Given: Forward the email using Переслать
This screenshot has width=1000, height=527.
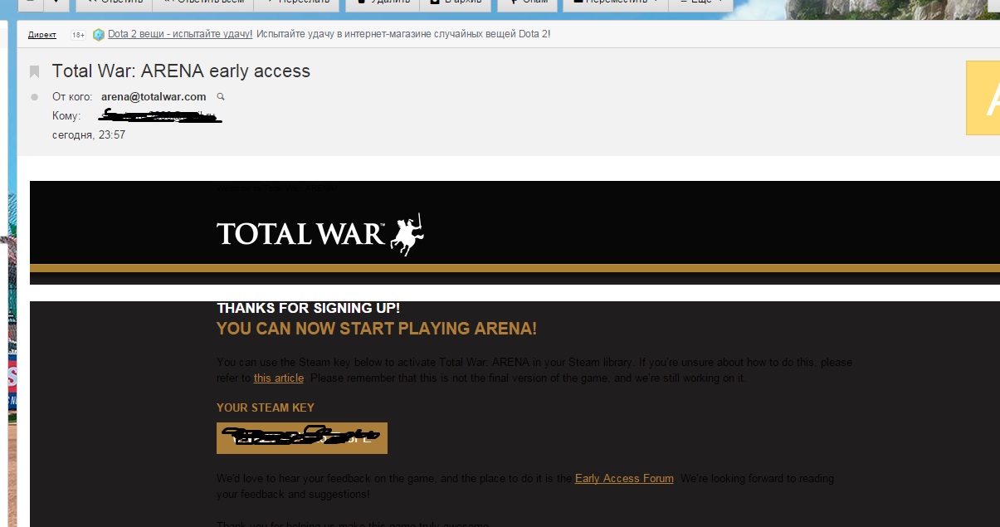Looking at the screenshot, I should [295, 2].
